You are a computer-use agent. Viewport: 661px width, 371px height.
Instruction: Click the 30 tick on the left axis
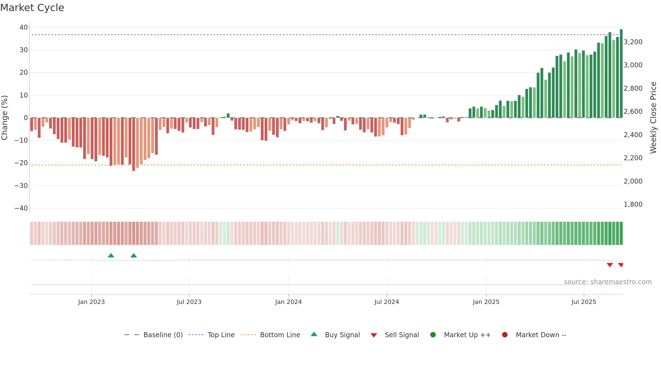pos(24,50)
